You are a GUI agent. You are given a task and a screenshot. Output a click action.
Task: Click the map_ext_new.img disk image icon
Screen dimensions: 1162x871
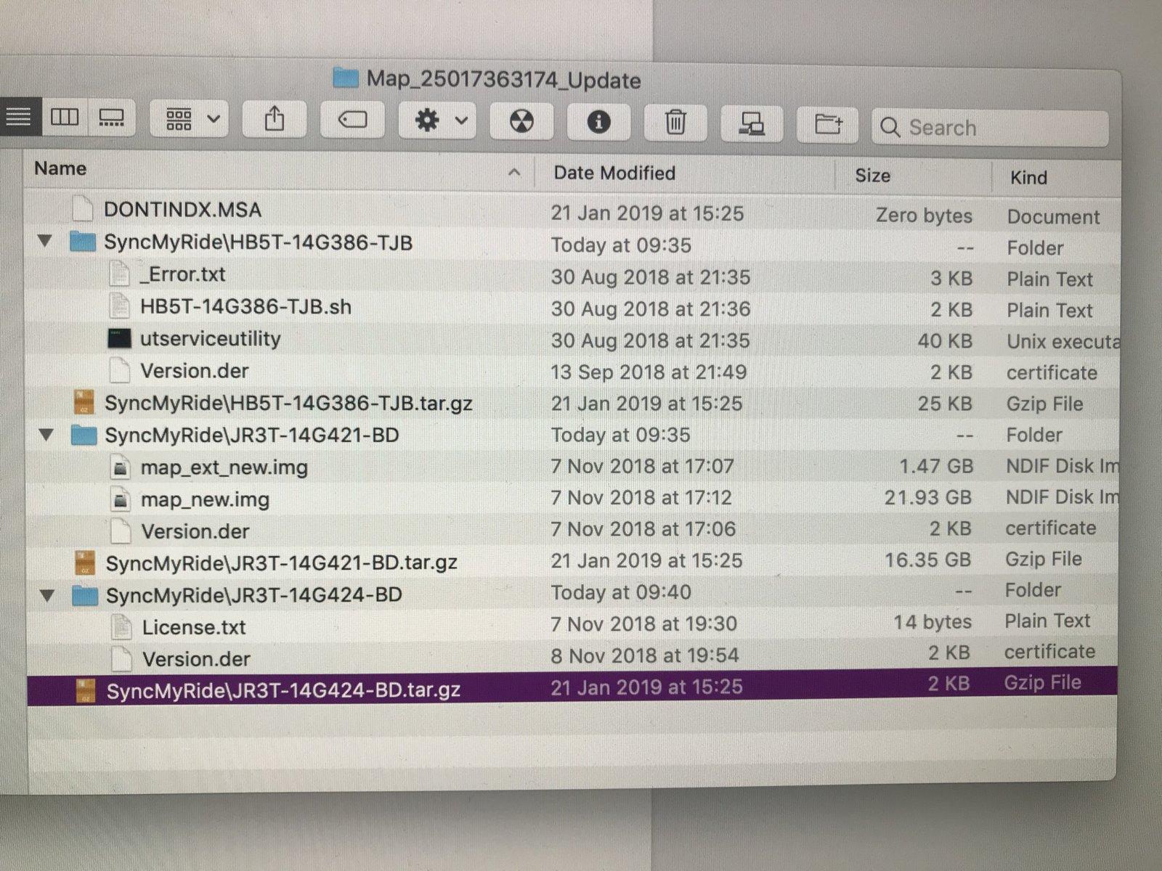121,467
